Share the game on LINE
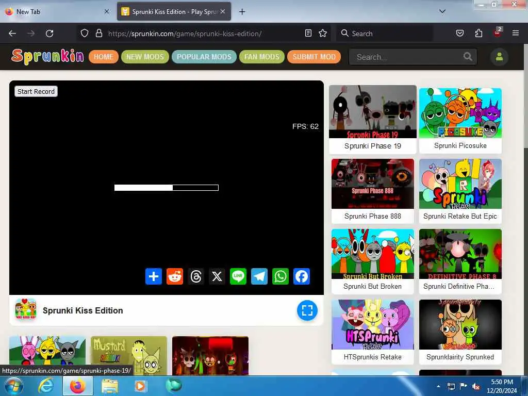The width and height of the screenshot is (528, 396). pyautogui.click(x=238, y=276)
